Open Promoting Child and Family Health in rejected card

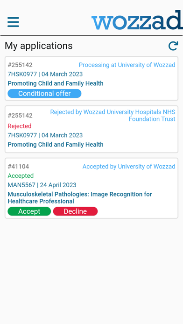click(56, 144)
